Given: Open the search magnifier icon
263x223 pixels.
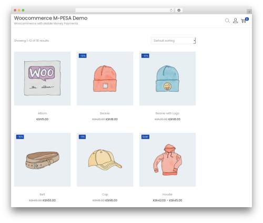Looking at the screenshot, I should tap(227, 21).
